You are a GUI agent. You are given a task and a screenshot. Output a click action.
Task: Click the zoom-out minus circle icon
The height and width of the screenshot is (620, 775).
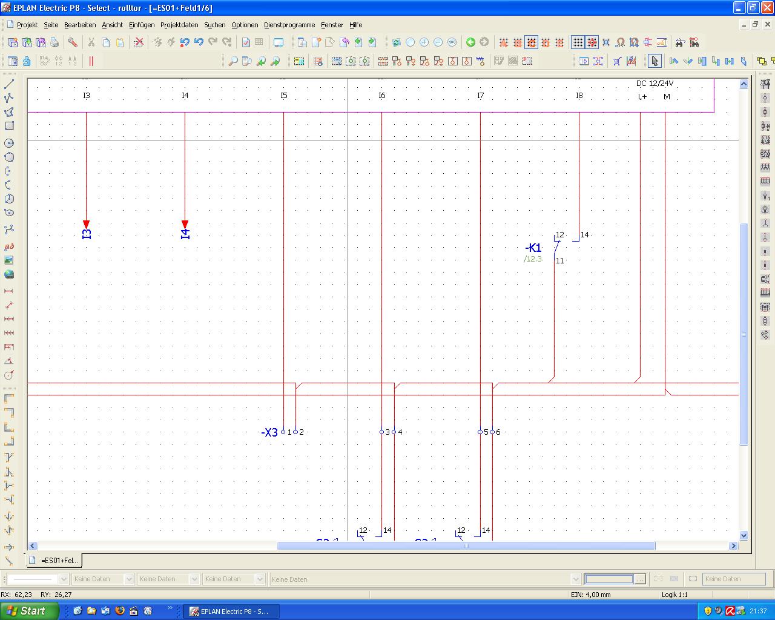coord(438,42)
